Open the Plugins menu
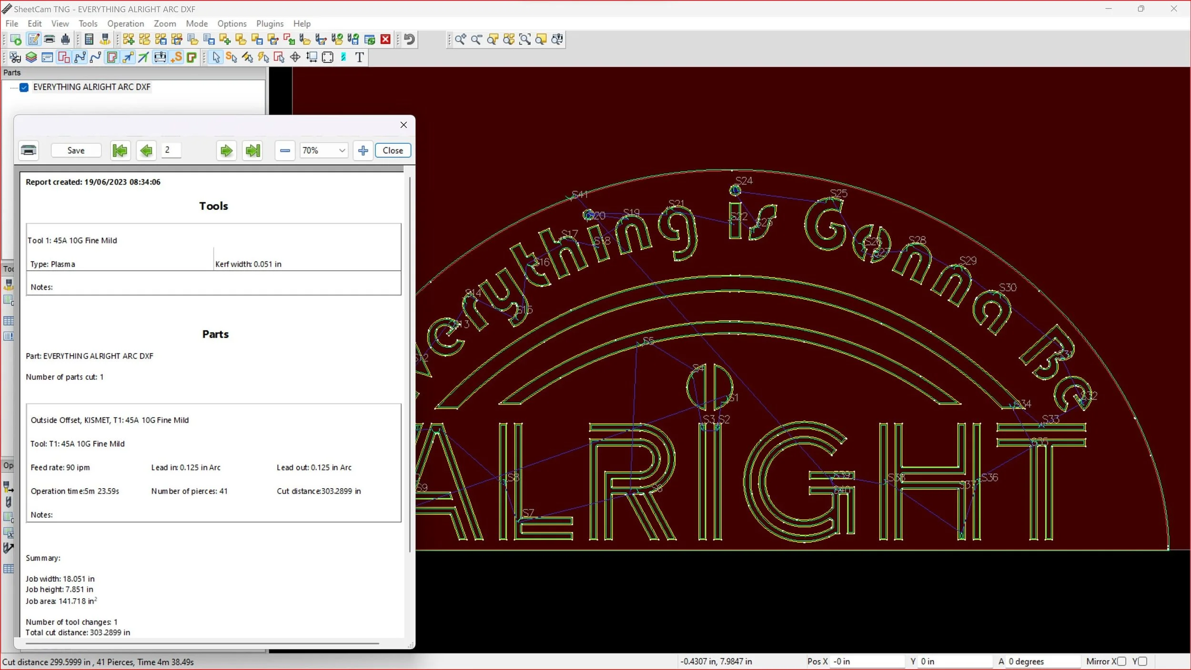Viewport: 1191px width, 670px height. 270,23
